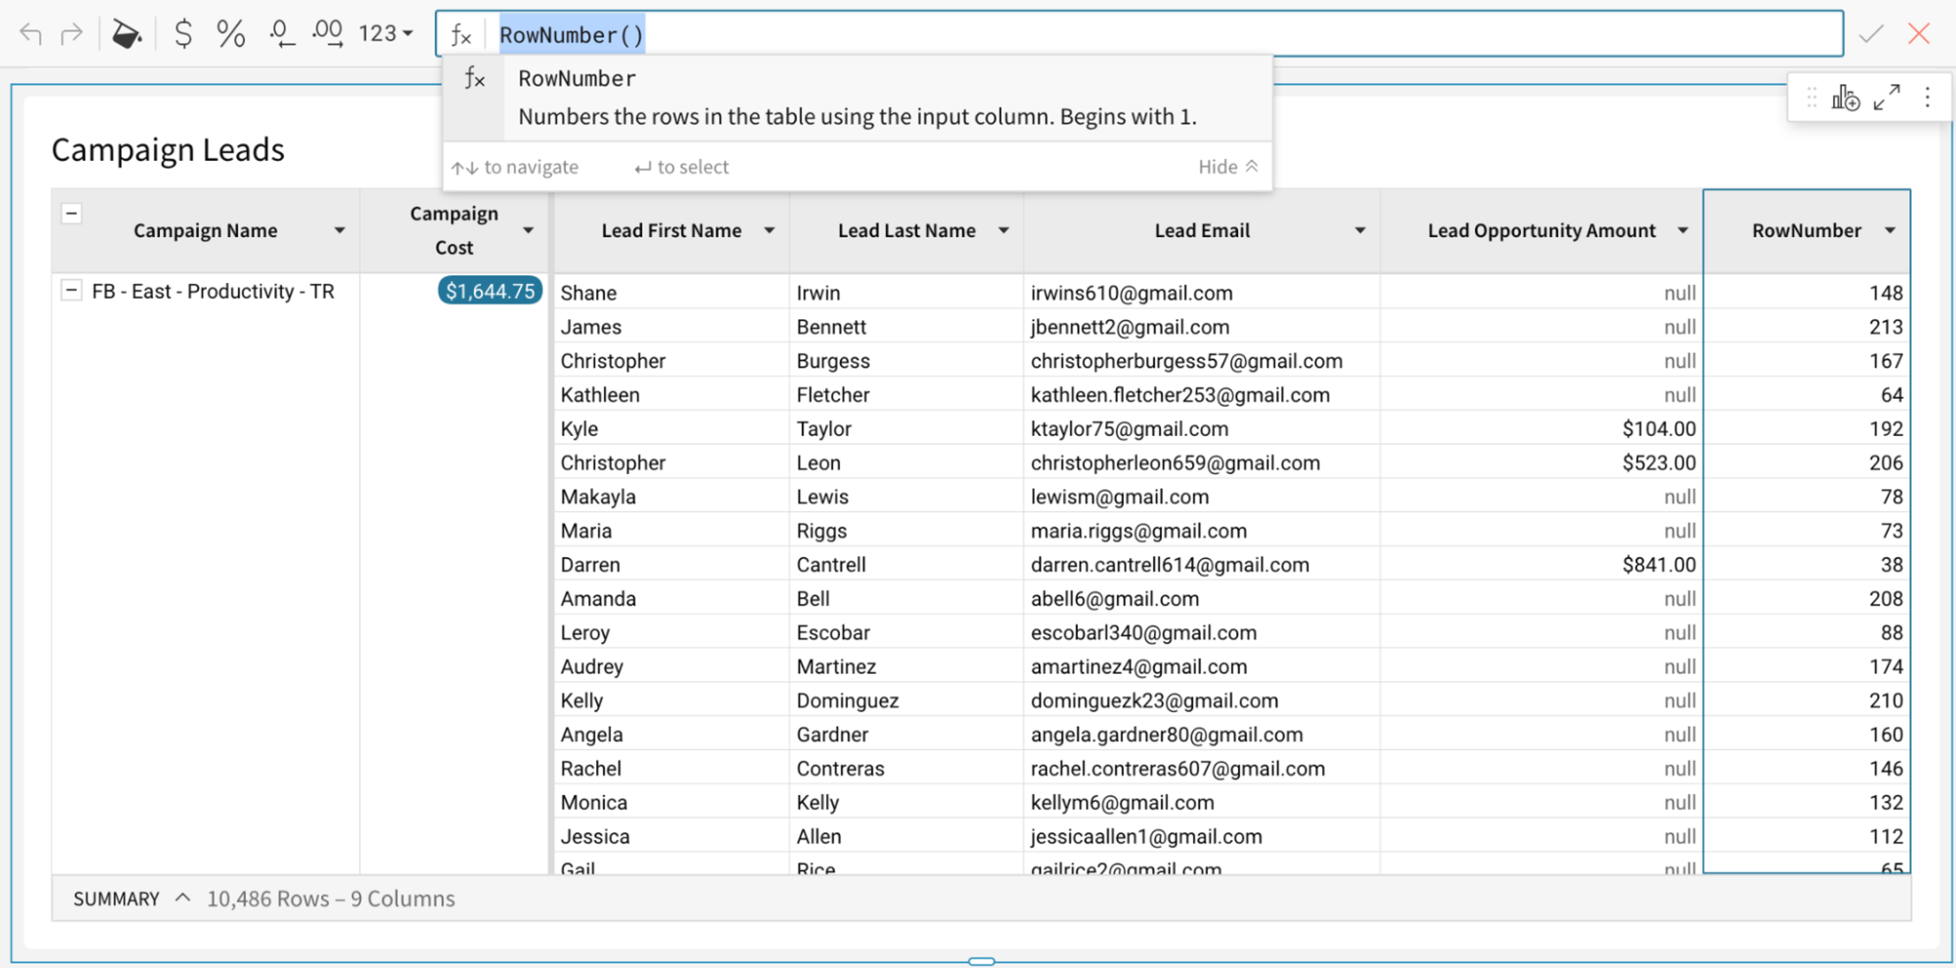Open Lead Email column dropdown

(1360, 230)
